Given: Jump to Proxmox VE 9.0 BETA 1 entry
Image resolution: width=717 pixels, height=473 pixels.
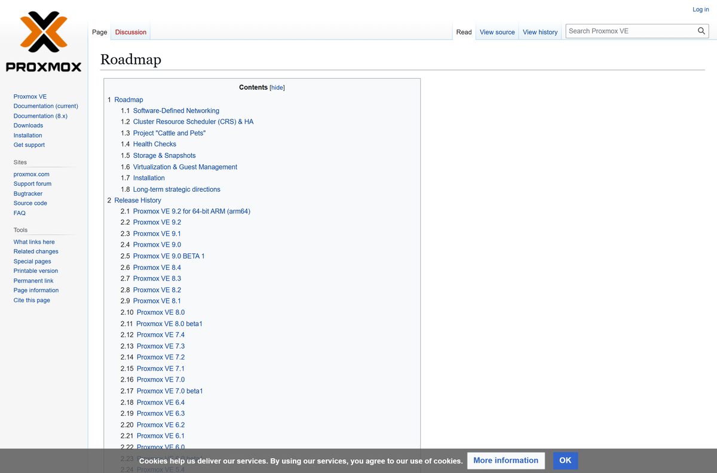Looking at the screenshot, I should (169, 256).
